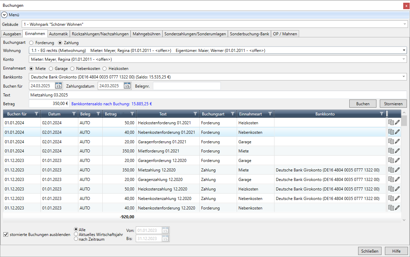Click into the Belegnr. input field
This screenshot has height=257, width=410.
[187, 86]
